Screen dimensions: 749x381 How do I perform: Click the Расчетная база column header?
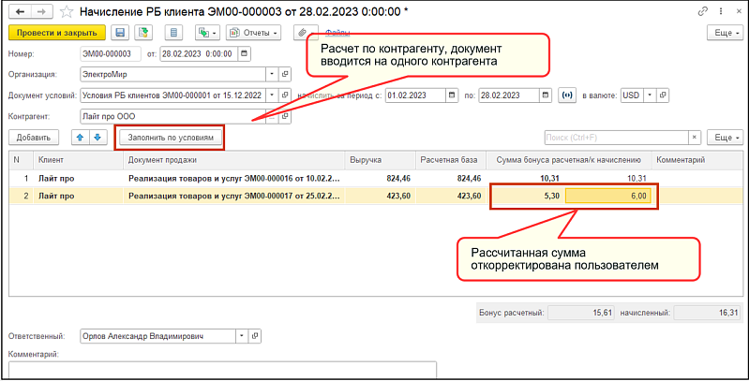(x=451, y=160)
